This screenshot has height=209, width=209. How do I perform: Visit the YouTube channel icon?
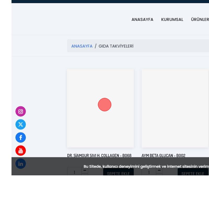pos(21,151)
